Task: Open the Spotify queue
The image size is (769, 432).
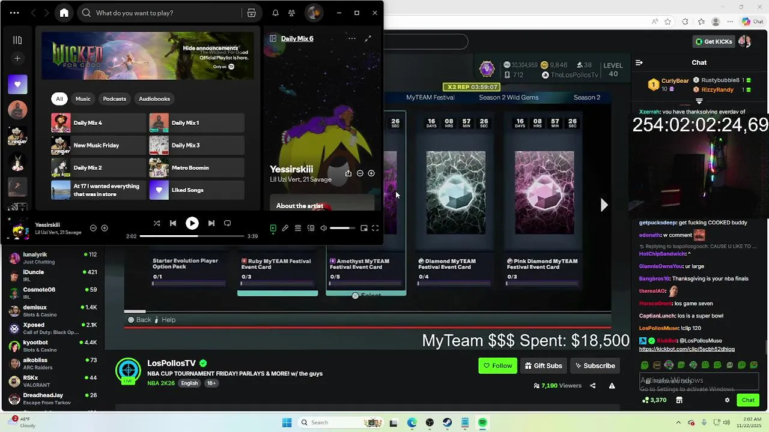Action: tap(298, 228)
